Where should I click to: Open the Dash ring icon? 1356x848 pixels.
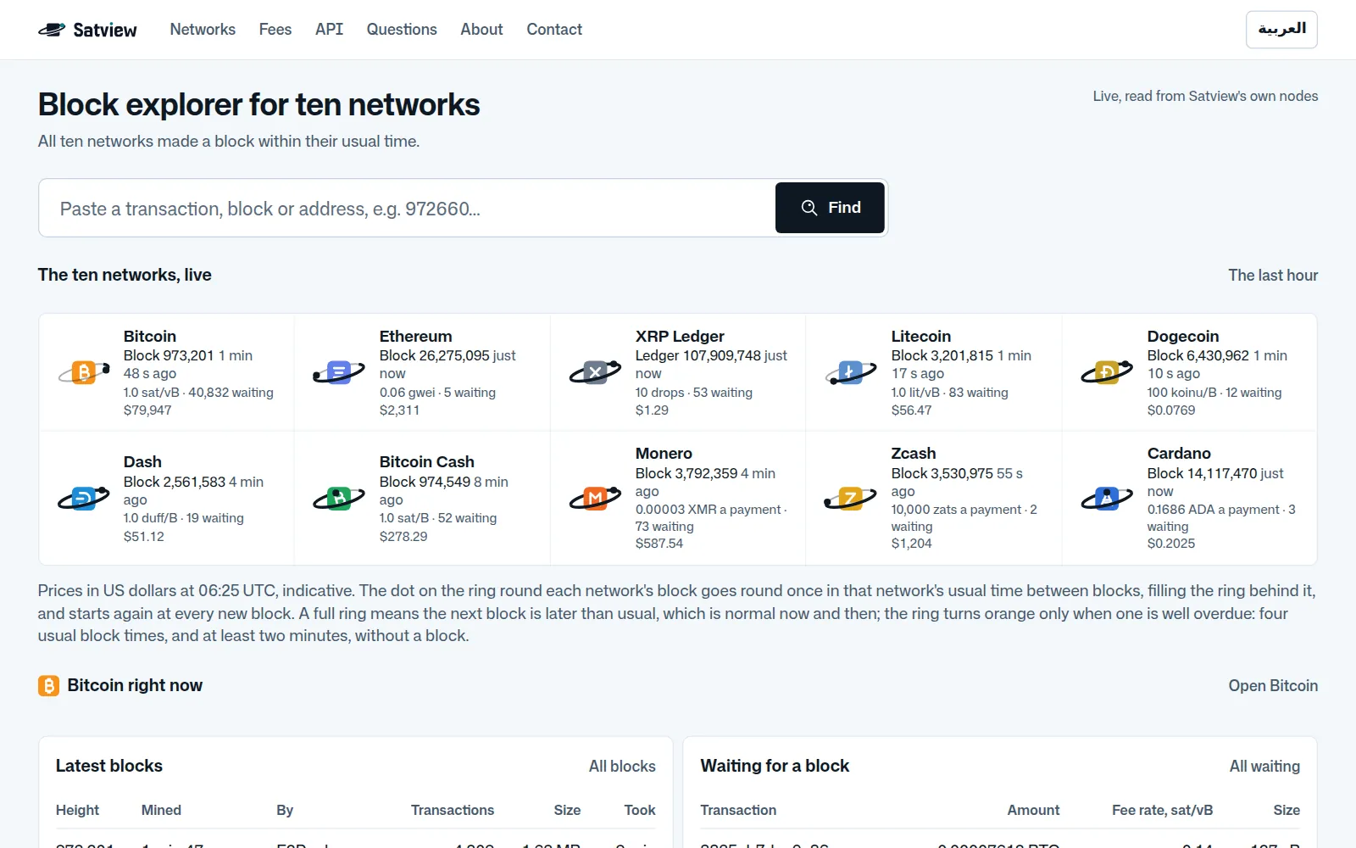click(x=84, y=498)
